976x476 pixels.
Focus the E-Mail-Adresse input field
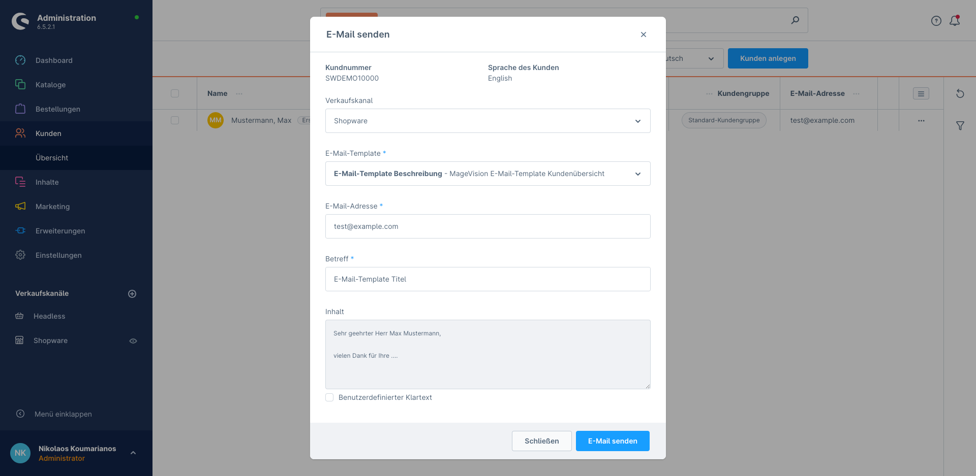coord(488,226)
